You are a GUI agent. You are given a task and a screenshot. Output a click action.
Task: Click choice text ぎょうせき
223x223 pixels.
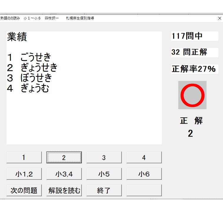[x=39, y=67]
